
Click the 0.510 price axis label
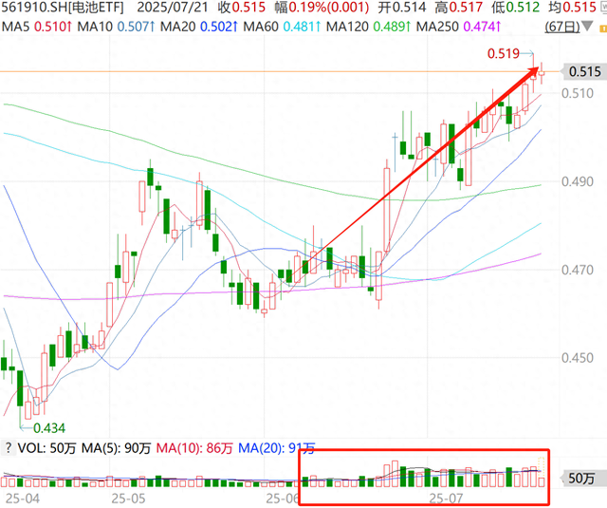click(x=578, y=93)
